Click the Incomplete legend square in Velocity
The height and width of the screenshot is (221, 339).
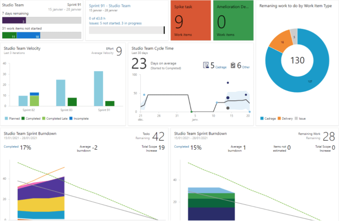[x=71, y=118]
